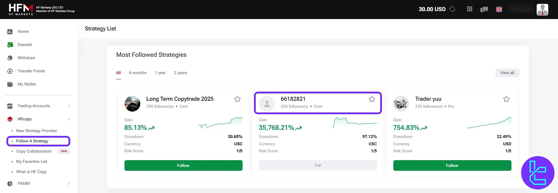Click the 97.12% drawdown value
558x193 pixels.
370,137
